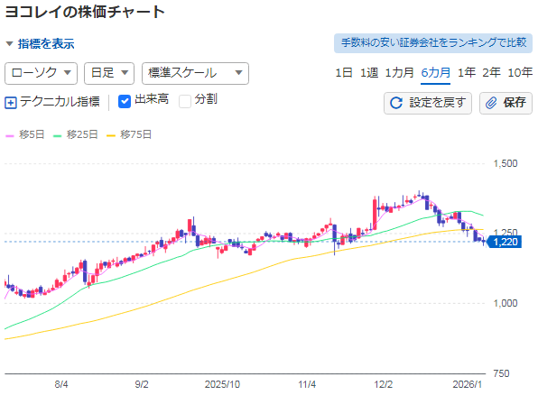Click the 11/4 date axis label
Screen dimensions: 538x395
[x=307, y=384]
